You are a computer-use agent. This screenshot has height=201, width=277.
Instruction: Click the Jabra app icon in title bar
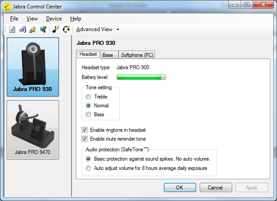point(7,7)
